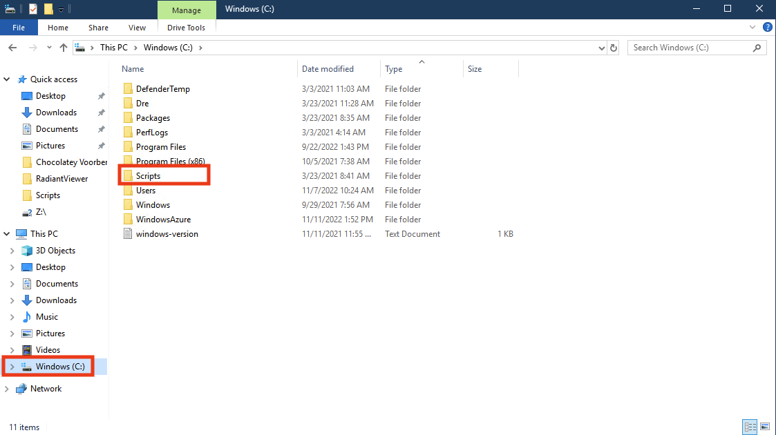
Task: Select the Scripts folder in file list
Action: pos(148,176)
